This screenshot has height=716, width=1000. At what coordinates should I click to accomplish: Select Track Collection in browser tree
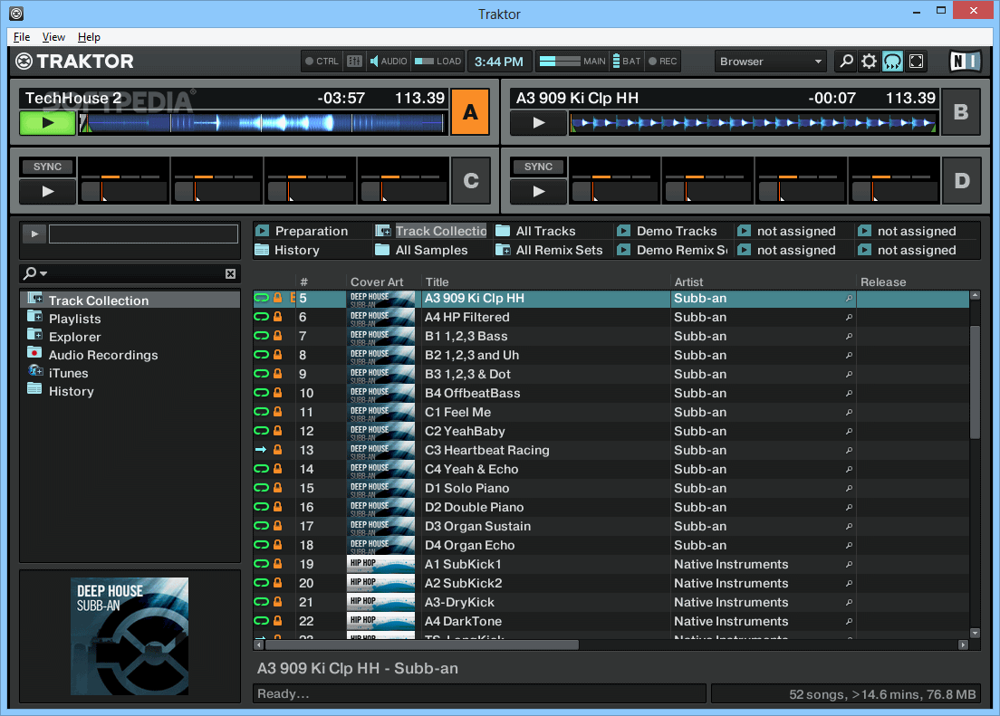[x=130, y=301]
